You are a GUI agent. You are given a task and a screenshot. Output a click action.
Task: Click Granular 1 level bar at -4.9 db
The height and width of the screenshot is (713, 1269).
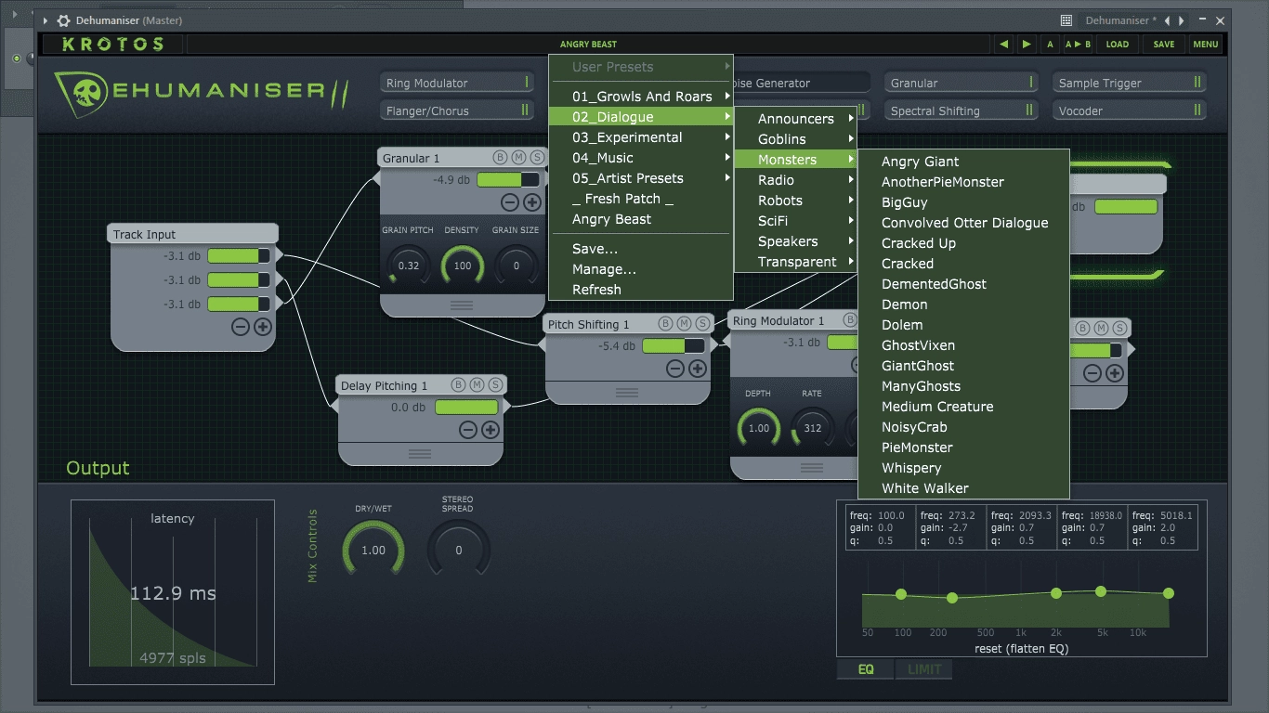pyautogui.click(x=508, y=180)
